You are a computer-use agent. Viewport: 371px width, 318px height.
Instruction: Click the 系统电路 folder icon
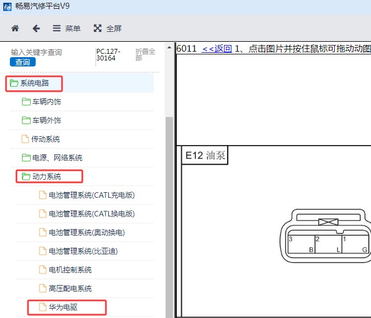(14, 83)
